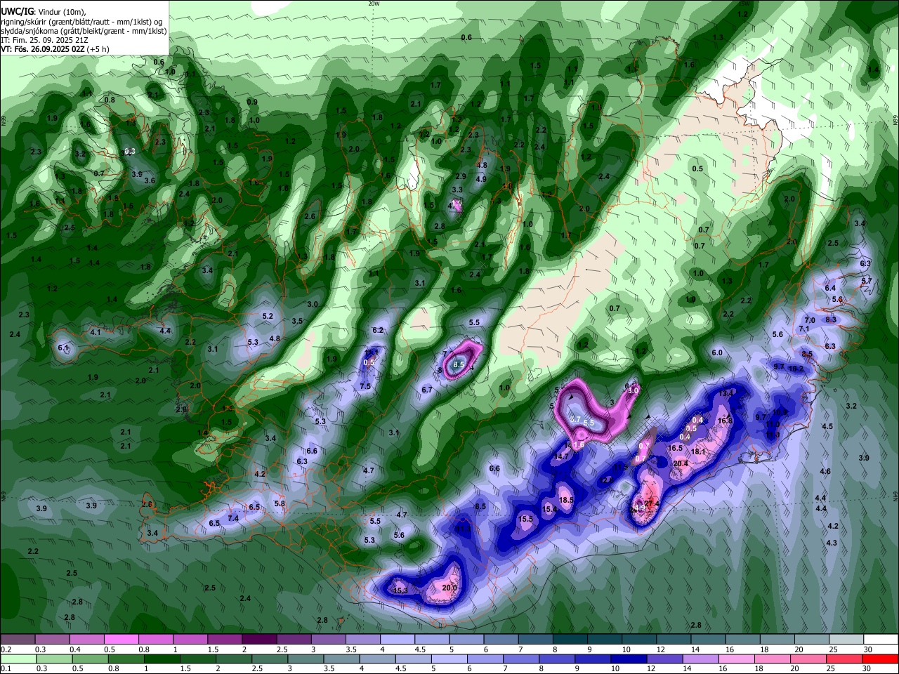This screenshot has height=674, width=899.
Task: Select the pale grey swatch between 25 and 30 upper legend
Action: click(x=846, y=640)
